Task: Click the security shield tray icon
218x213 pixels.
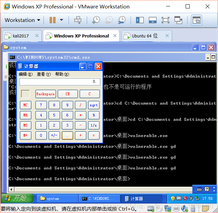Action: 173,198
